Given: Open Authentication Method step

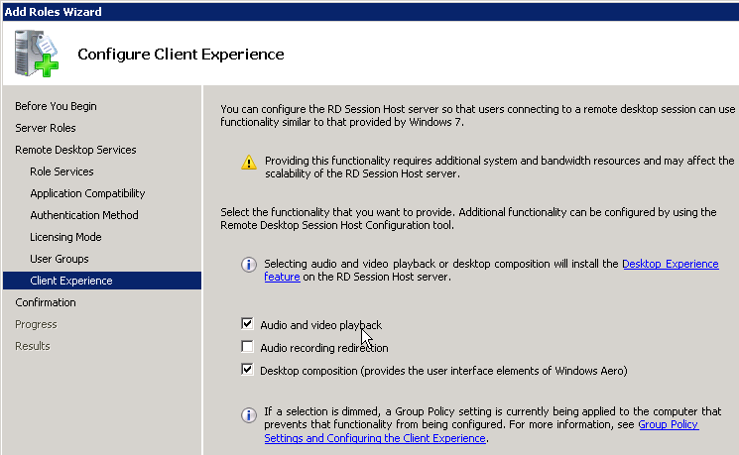Looking at the screenshot, I should coord(84,215).
